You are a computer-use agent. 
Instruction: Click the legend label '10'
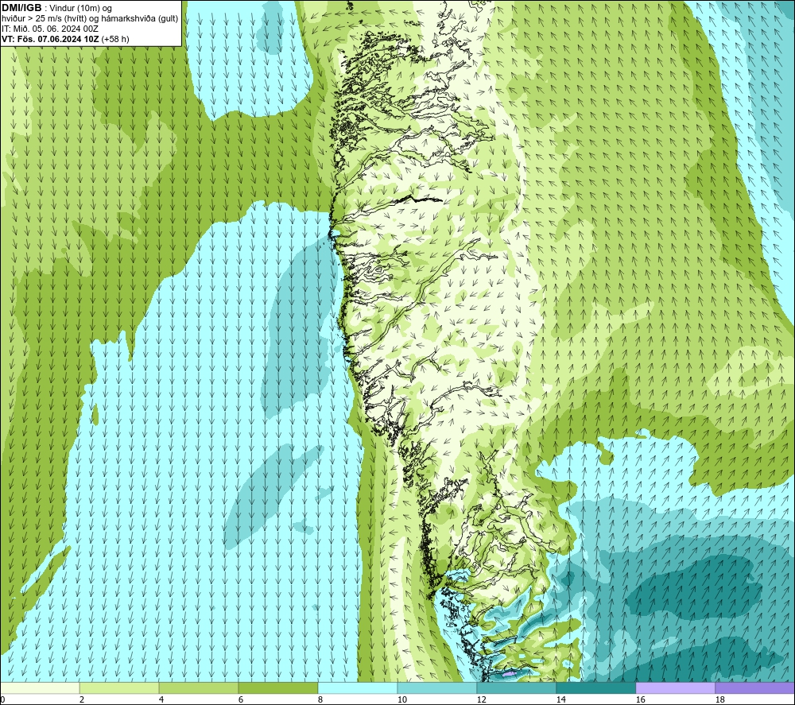[402, 700]
